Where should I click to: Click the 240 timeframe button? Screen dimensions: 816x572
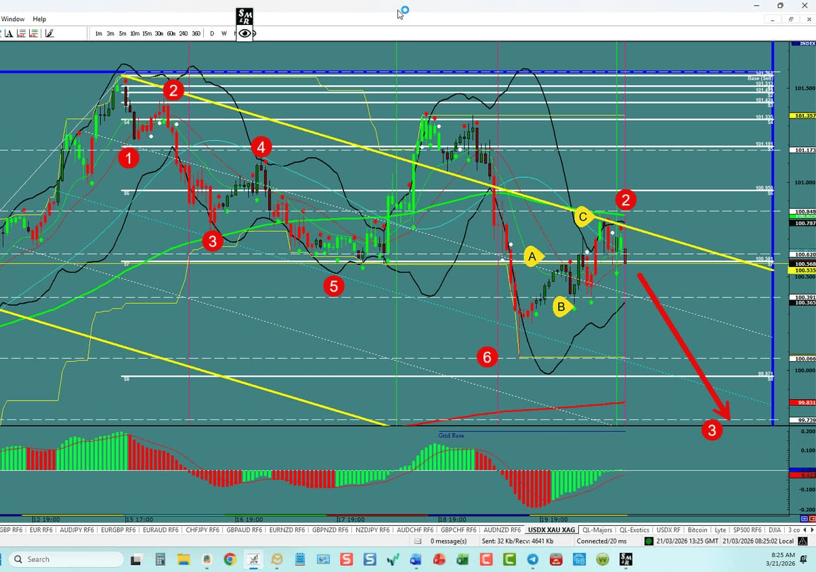pos(183,33)
